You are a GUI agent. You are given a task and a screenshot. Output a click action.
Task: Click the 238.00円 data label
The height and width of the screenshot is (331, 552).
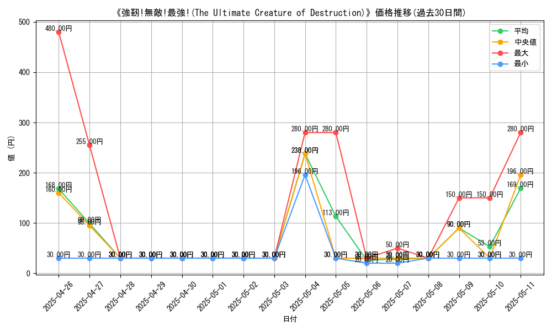coord(305,151)
